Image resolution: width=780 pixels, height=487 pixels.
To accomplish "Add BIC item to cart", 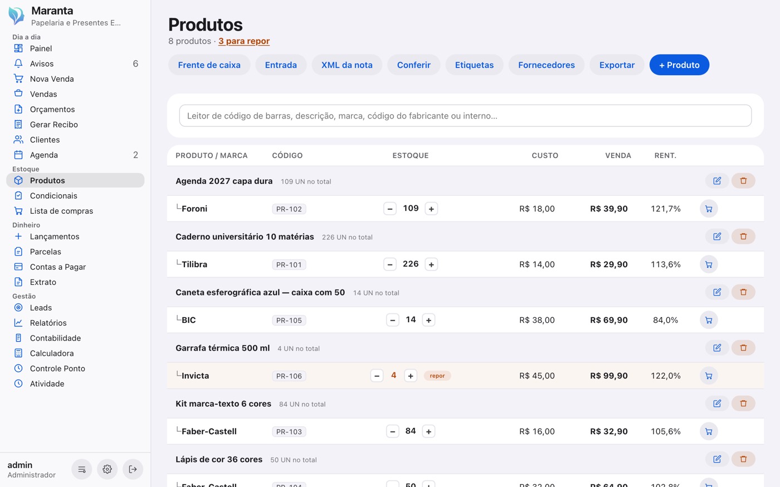I will point(709,320).
